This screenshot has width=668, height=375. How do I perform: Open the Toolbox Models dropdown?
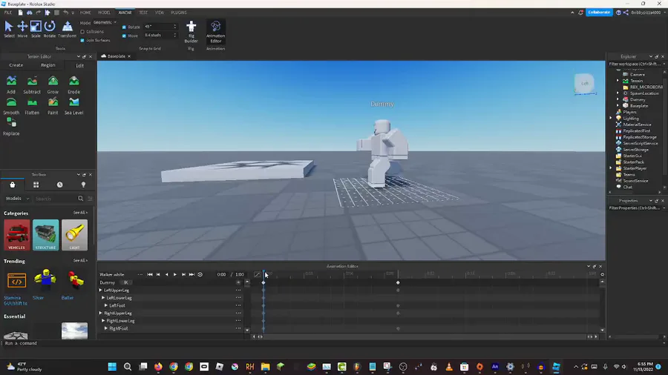pos(18,199)
